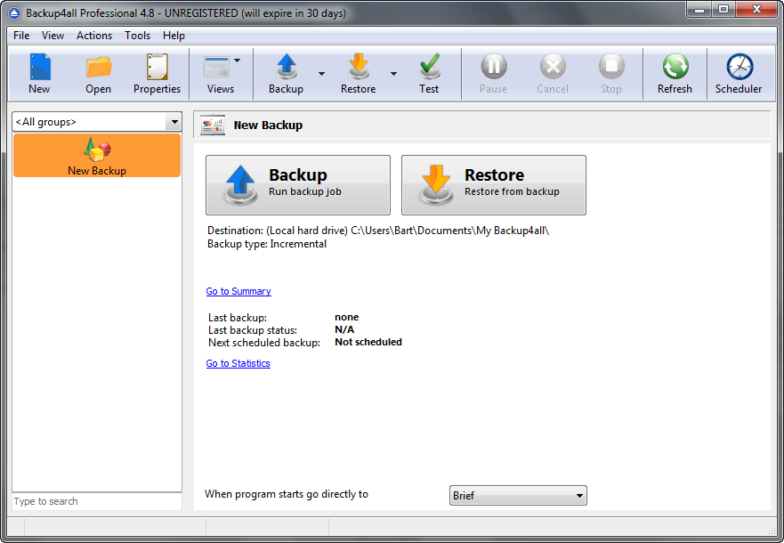Minimize the Backup4all window
This screenshot has height=543, width=784.
click(699, 10)
